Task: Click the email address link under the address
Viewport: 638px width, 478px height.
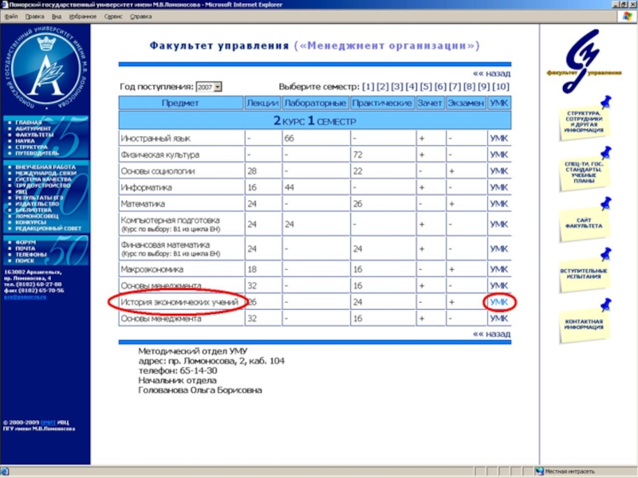Action: [25, 297]
